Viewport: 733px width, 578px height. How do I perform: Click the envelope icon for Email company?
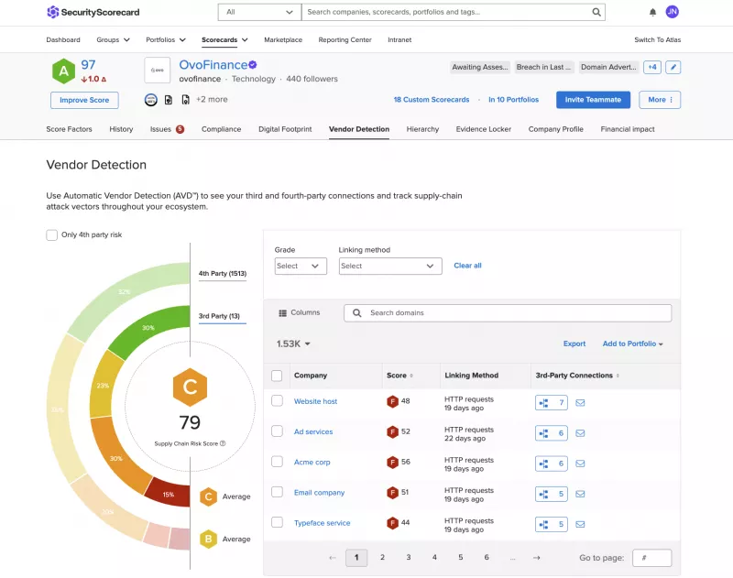pos(580,494)
